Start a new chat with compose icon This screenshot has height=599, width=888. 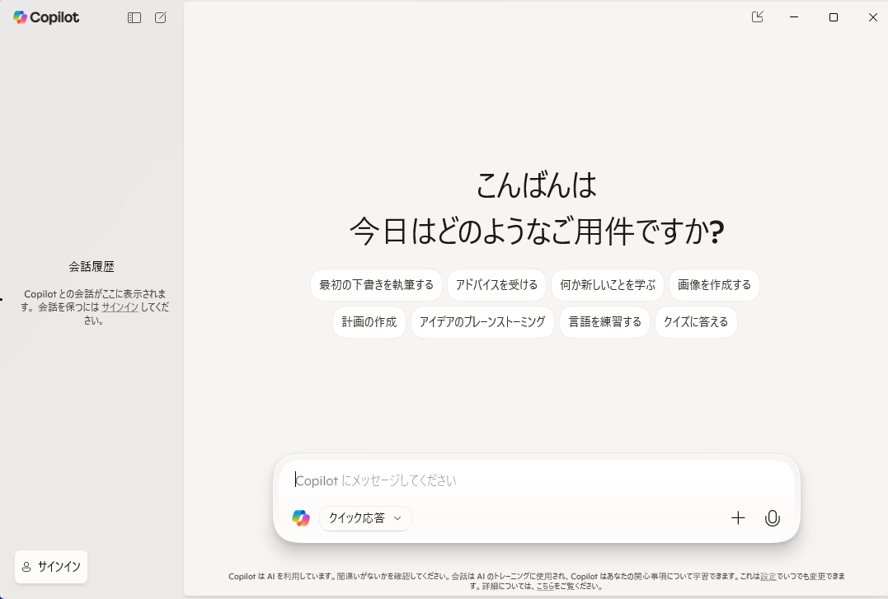[161, 17]
